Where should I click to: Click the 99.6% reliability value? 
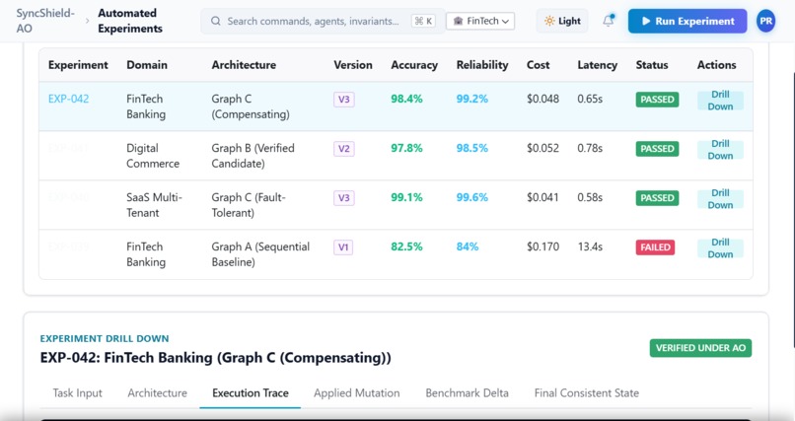(472, 197)
